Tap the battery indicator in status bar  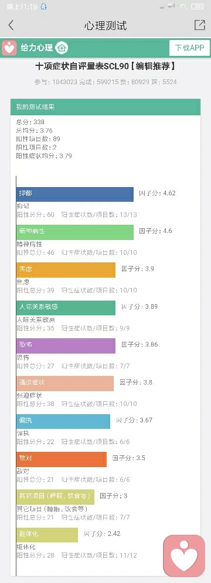click(x=198, y=6)
